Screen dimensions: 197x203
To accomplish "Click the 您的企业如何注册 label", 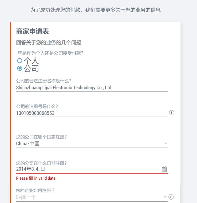I will [x=35, y=190].
